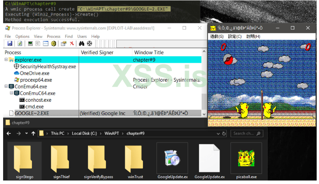Toggle the Show Process Tree toolbar icon

click(38, 43)
